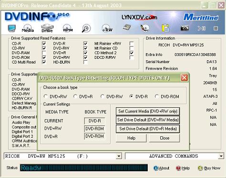
Task: Click the disc with pen icon
Action: pyautogui.click(x=145, y=28)
